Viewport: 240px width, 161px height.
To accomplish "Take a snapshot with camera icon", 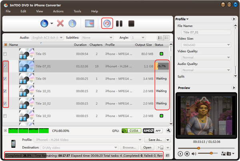I will point(229,153).
